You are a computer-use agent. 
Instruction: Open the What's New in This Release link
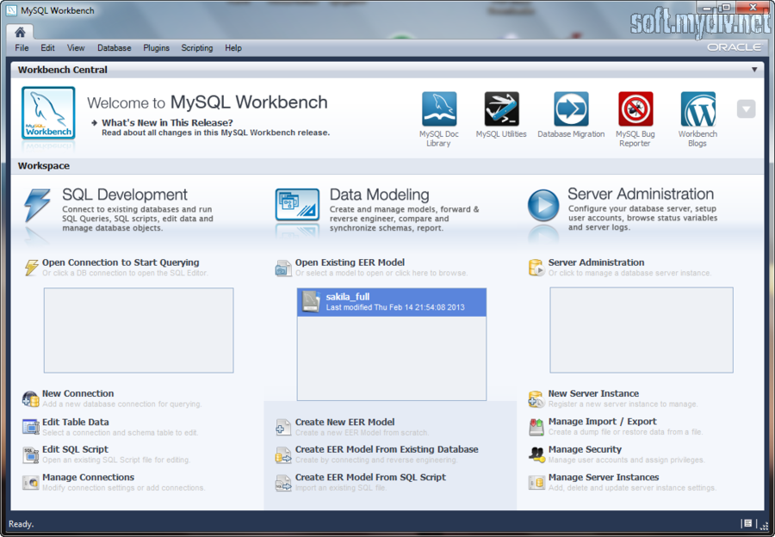click(x=167, y=122)
